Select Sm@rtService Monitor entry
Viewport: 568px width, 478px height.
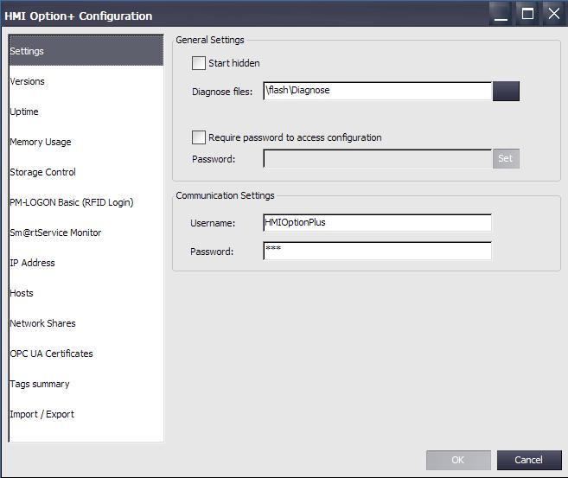coord(86,233)
